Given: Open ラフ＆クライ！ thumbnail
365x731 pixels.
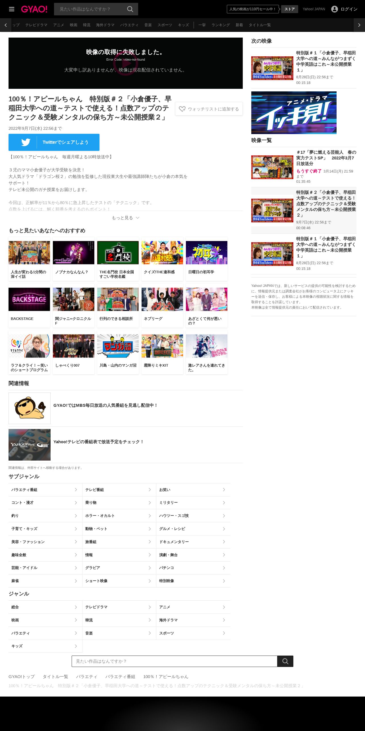Looking at the screenshot, I should [x=29, y=346].
